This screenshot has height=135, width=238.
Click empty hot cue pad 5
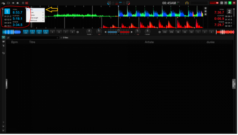tap(52, 32)
